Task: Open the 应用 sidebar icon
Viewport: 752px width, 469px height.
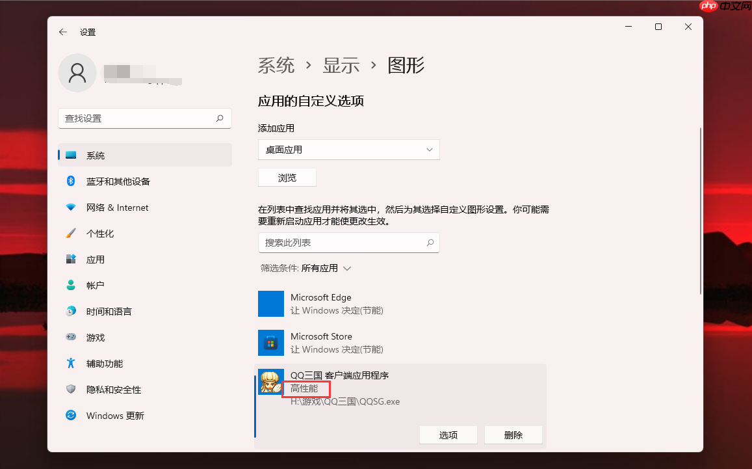Action: pos(71,259)
